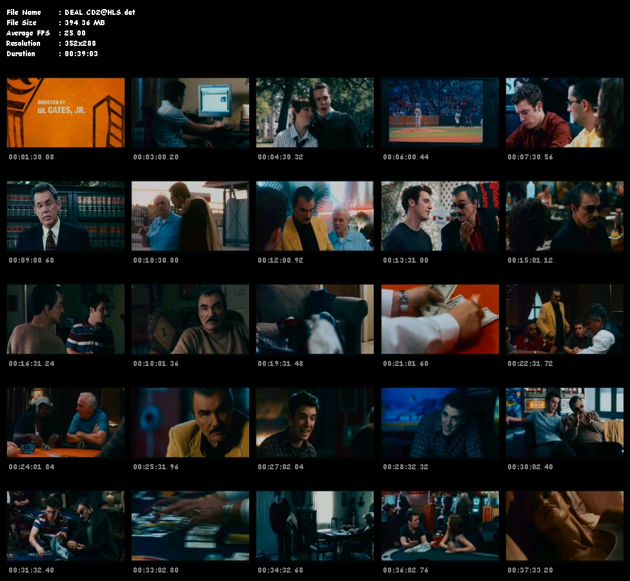Select the thumbnail at 00:10:30.80
Viewport: 630px width, 581px height.
(190, 216)
